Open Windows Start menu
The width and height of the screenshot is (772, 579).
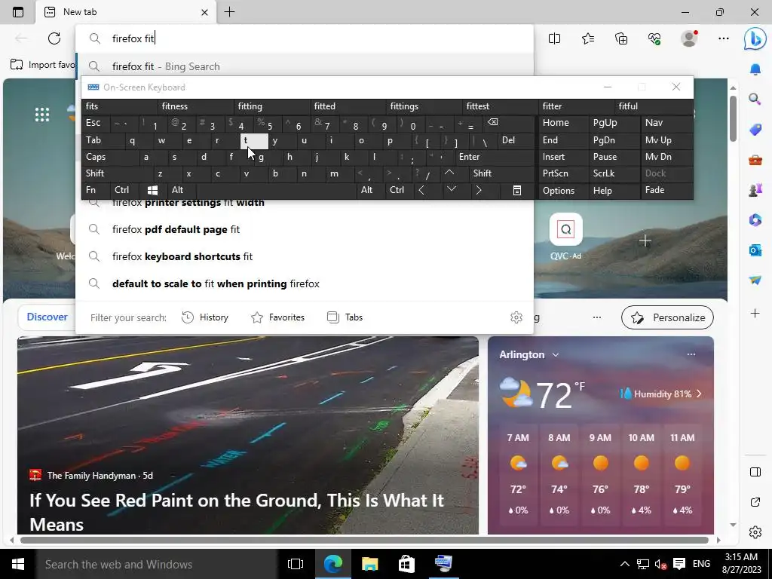[x=18, y=564]
